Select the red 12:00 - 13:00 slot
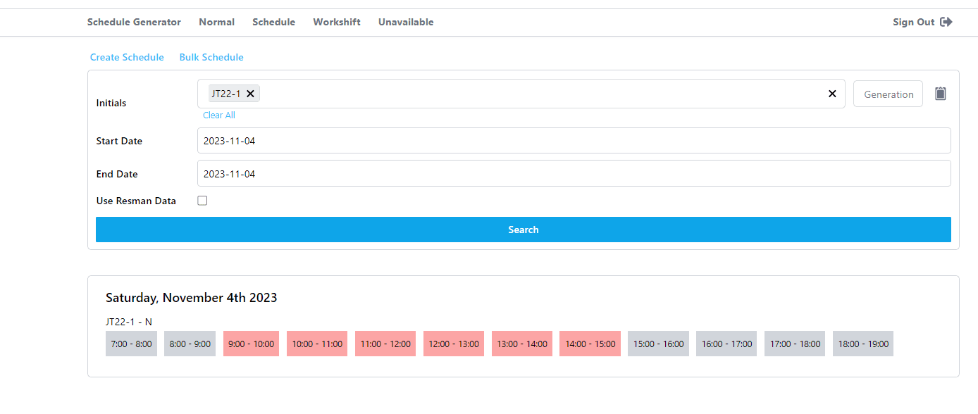The height and width of the screenshot is (414, 978). pos(454,344)
